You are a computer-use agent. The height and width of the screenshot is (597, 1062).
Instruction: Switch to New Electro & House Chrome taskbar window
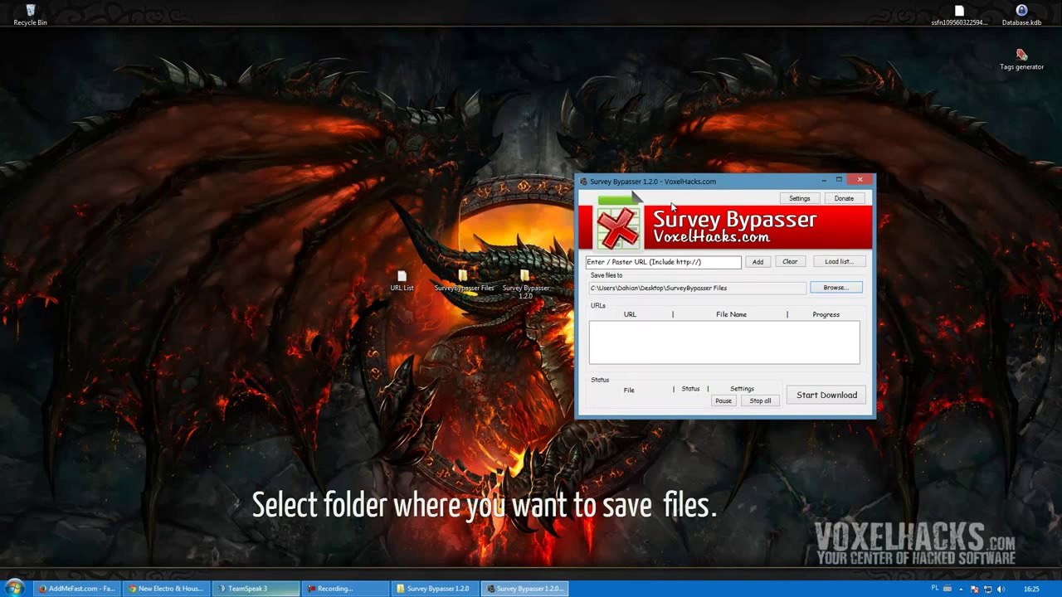click(166, 589)
